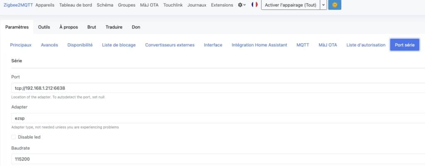425x166 pixels.
Task: Select Avancés settings section
Action: click(49, 45)
